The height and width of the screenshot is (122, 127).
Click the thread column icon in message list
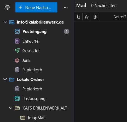[78, 17]
